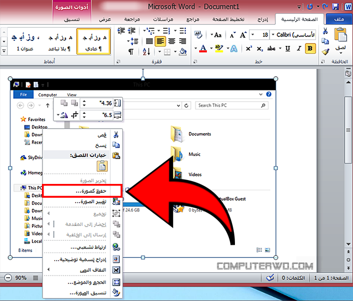Click width 6.5 stepper in mini toolbar
The image size is (353, 301).
[x=84, y=115]
